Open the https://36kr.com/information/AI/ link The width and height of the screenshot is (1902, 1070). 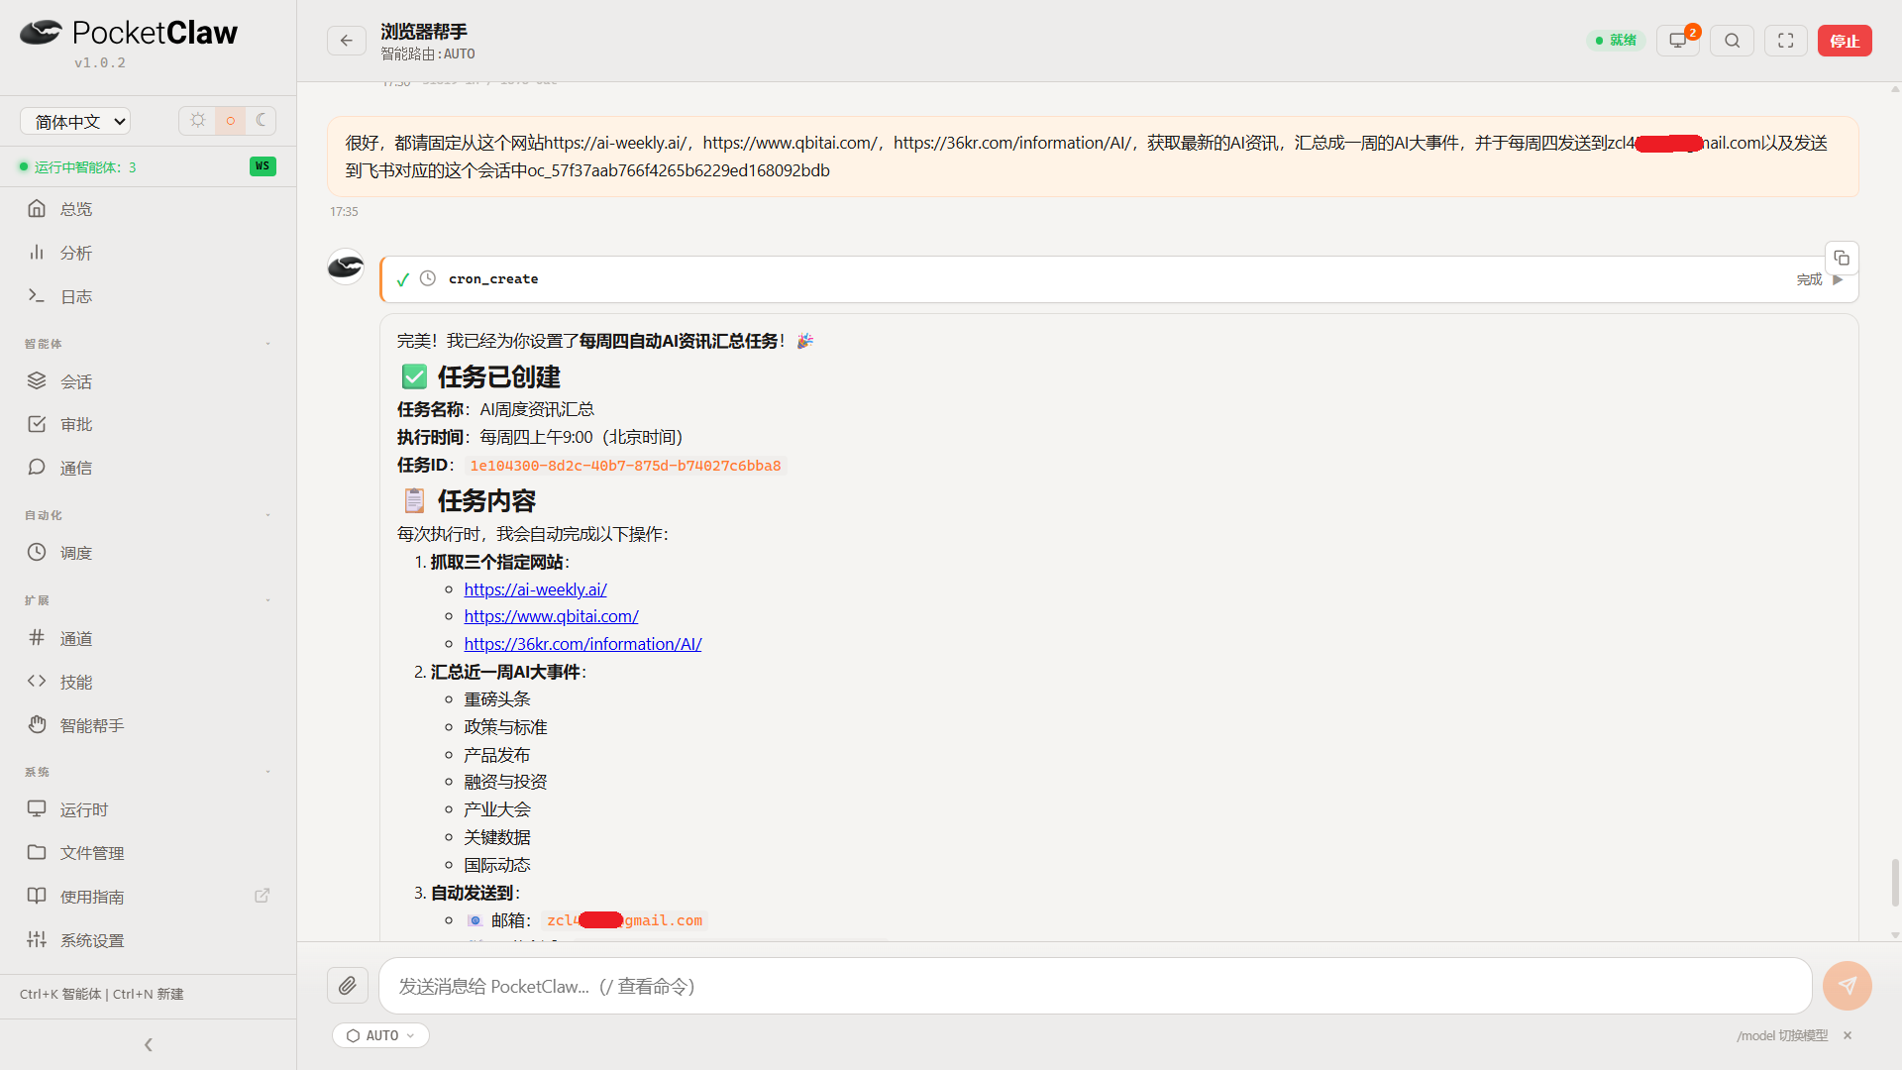point(582,644)
